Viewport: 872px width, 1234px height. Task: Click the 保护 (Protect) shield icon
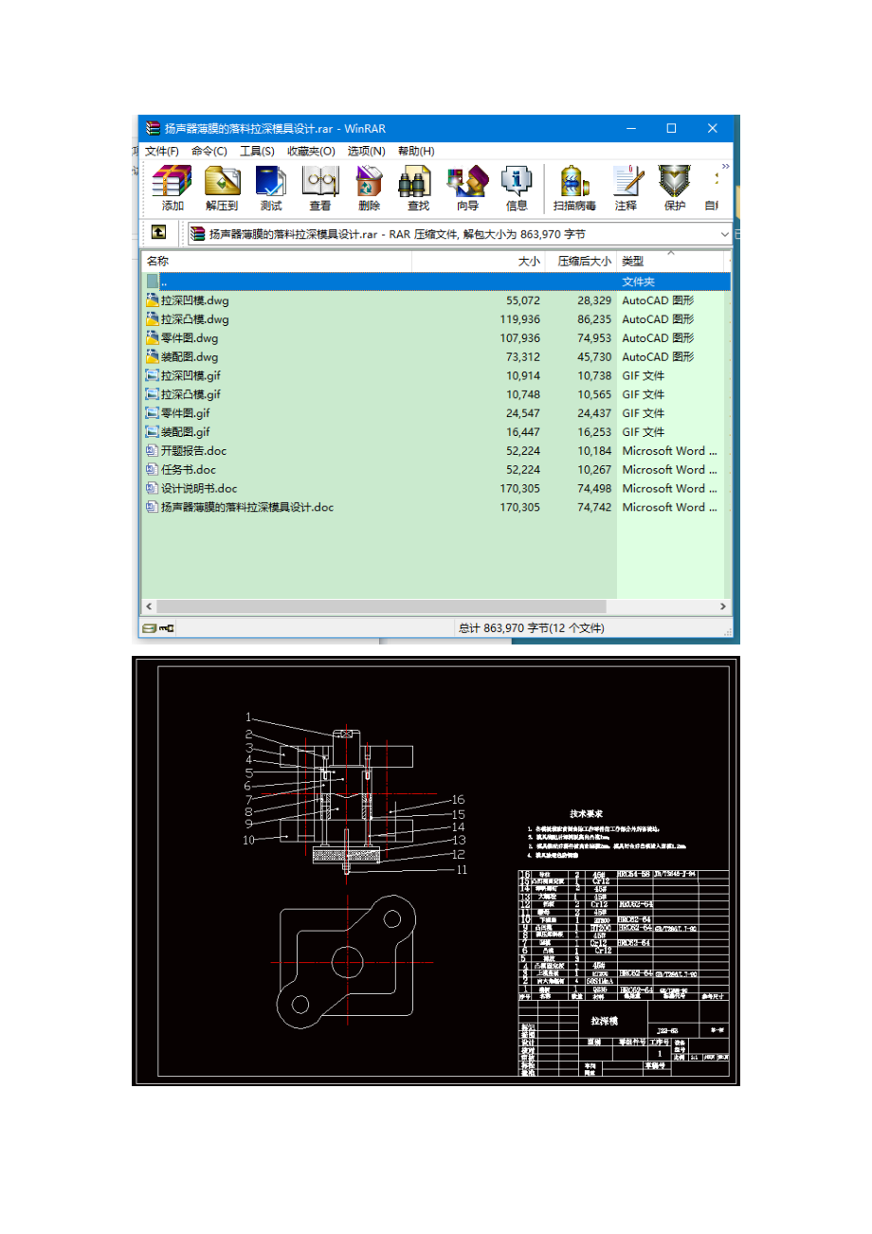pos(675,189)
